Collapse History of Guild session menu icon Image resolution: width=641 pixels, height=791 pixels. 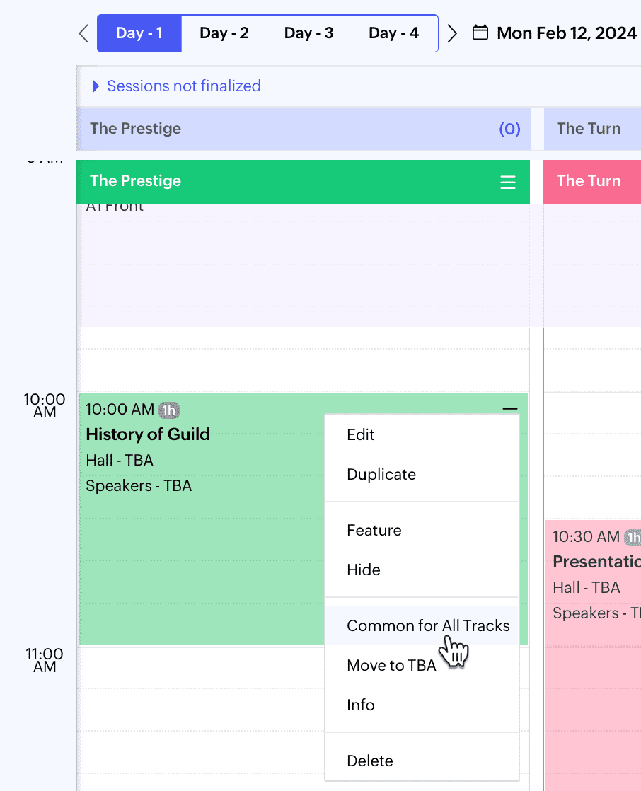click(x=510, y=409)
